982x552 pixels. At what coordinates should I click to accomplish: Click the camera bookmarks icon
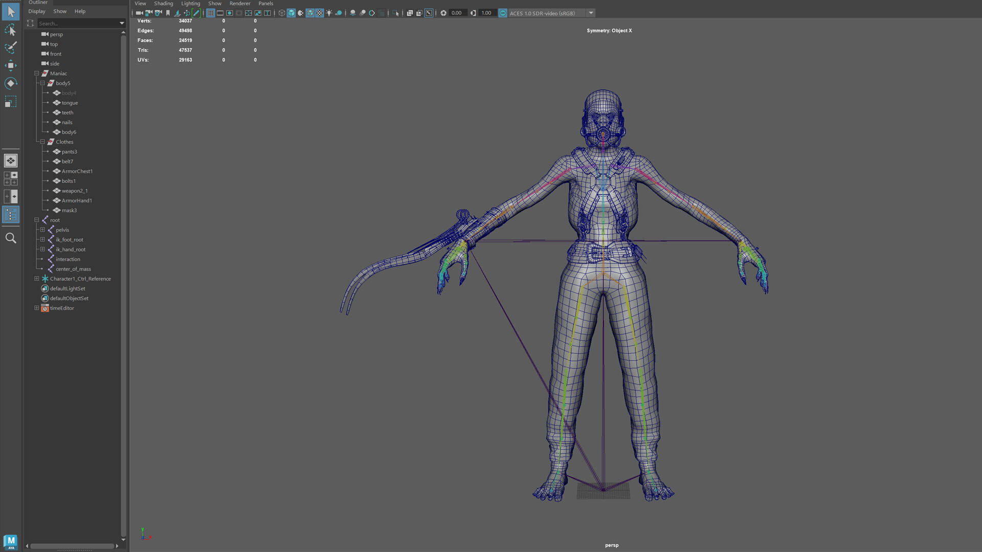(x=168, y=13)
